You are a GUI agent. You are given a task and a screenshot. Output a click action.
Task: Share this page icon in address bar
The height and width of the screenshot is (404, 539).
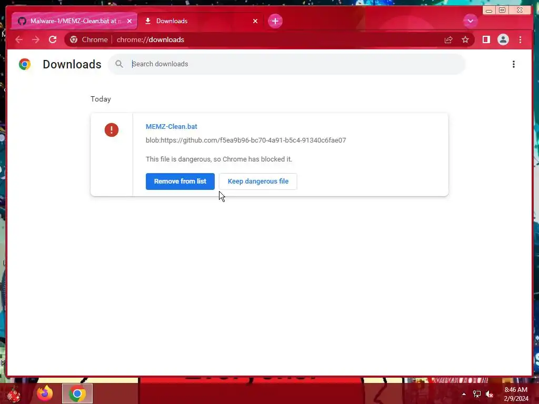(x=448, y=39)
